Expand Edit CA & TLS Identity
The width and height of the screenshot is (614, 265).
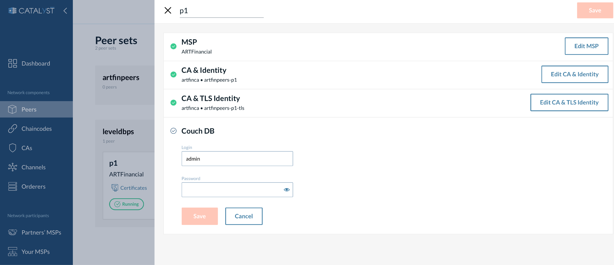pyautogui.click(x=569, y=102)
